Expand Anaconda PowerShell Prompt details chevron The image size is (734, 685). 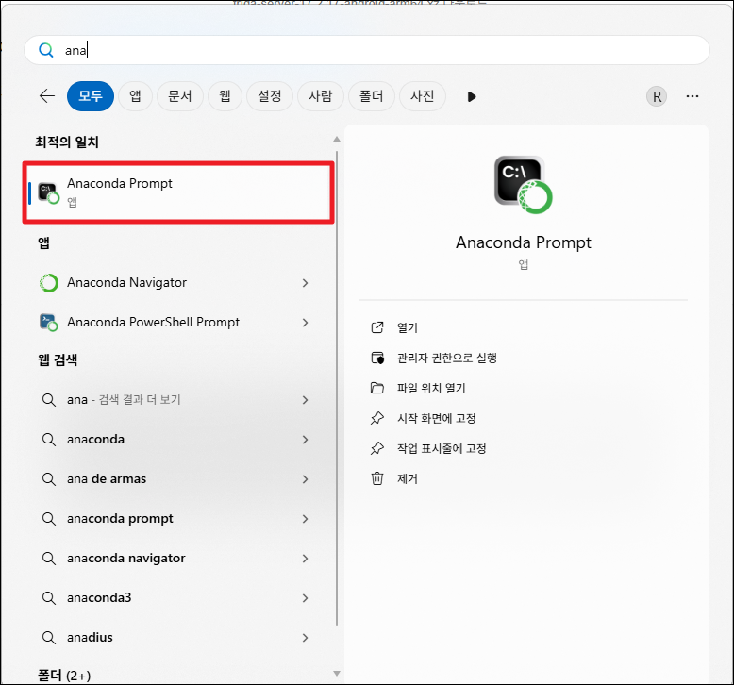coord(305,322)
